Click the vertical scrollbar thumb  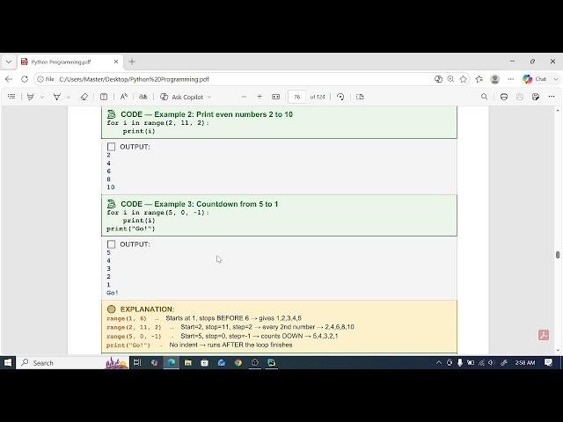click(x=558, y=255)
